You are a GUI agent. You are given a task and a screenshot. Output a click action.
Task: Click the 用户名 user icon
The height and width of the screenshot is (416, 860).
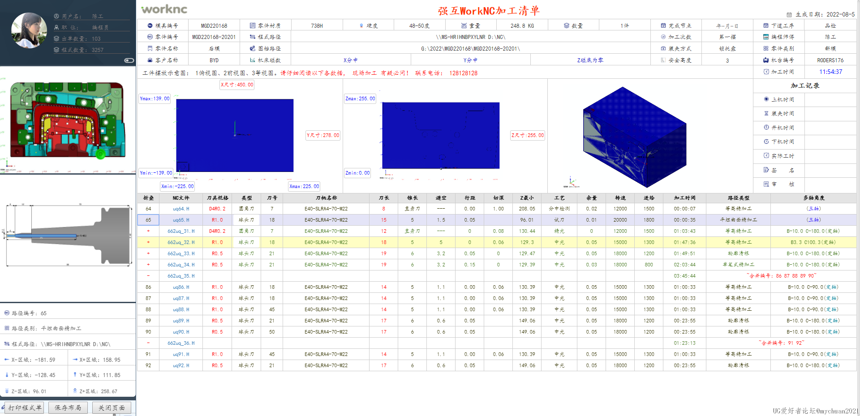[x=56, y=16]
